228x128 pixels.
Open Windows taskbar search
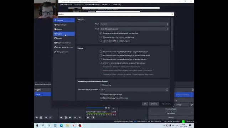(43, 126)
